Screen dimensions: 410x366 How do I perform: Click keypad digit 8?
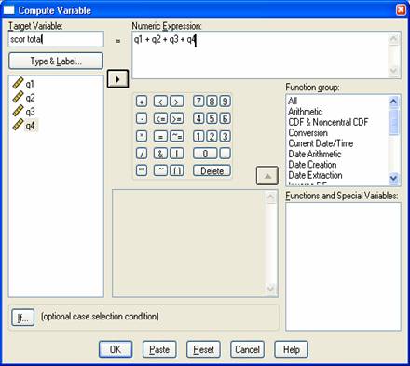[x=212, y=102]
